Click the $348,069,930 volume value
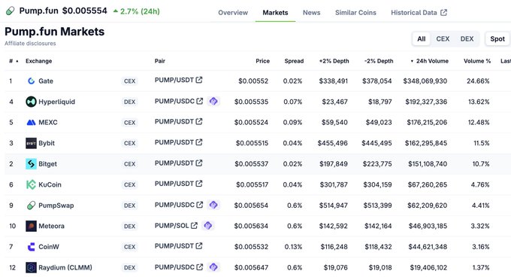The height and width of the screenshot is (277, 511). pyautogui.click(x=425, y=81)
